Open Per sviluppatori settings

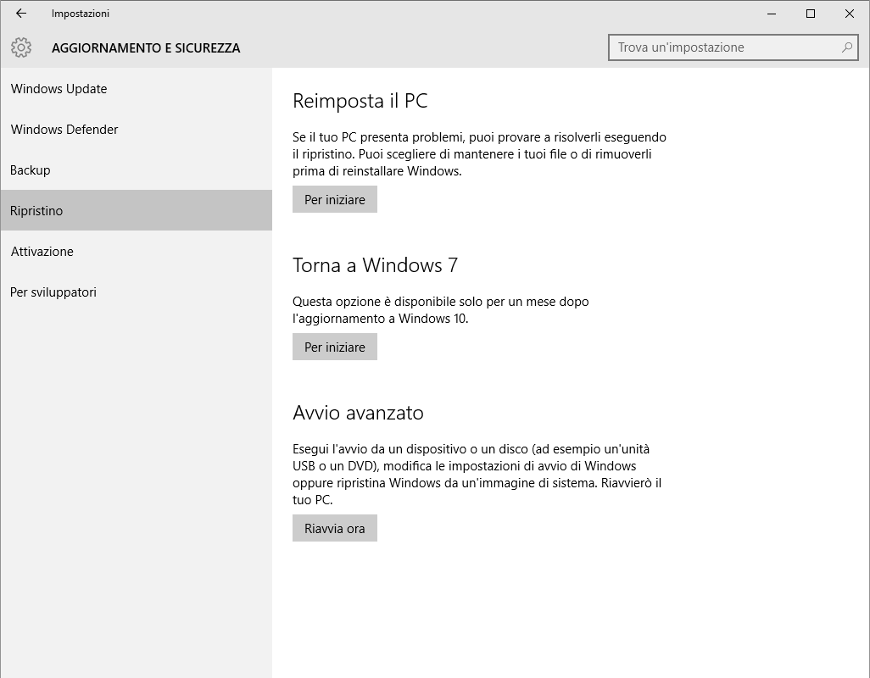tap(136, 292)
